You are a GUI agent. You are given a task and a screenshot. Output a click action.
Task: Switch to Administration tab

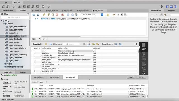click(8, 11)
